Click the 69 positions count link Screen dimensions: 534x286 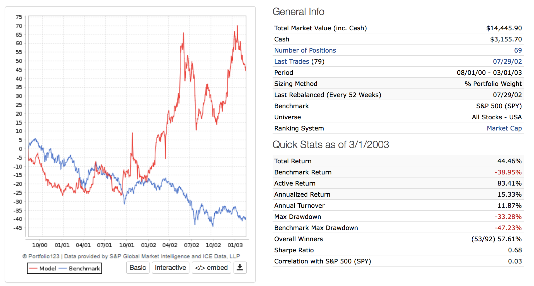pyautogui.click(x=518, y=50)
